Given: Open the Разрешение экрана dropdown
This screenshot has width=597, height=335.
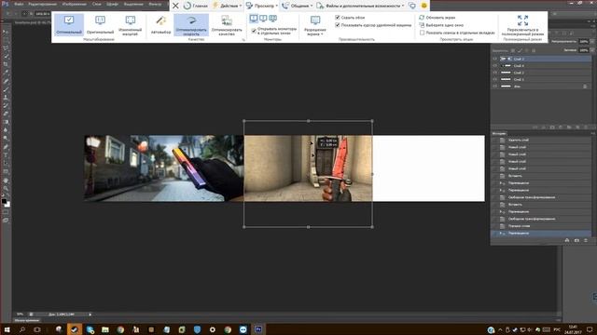Looking at the screenshot, I should pyautogui.click(x=315, y=26).
